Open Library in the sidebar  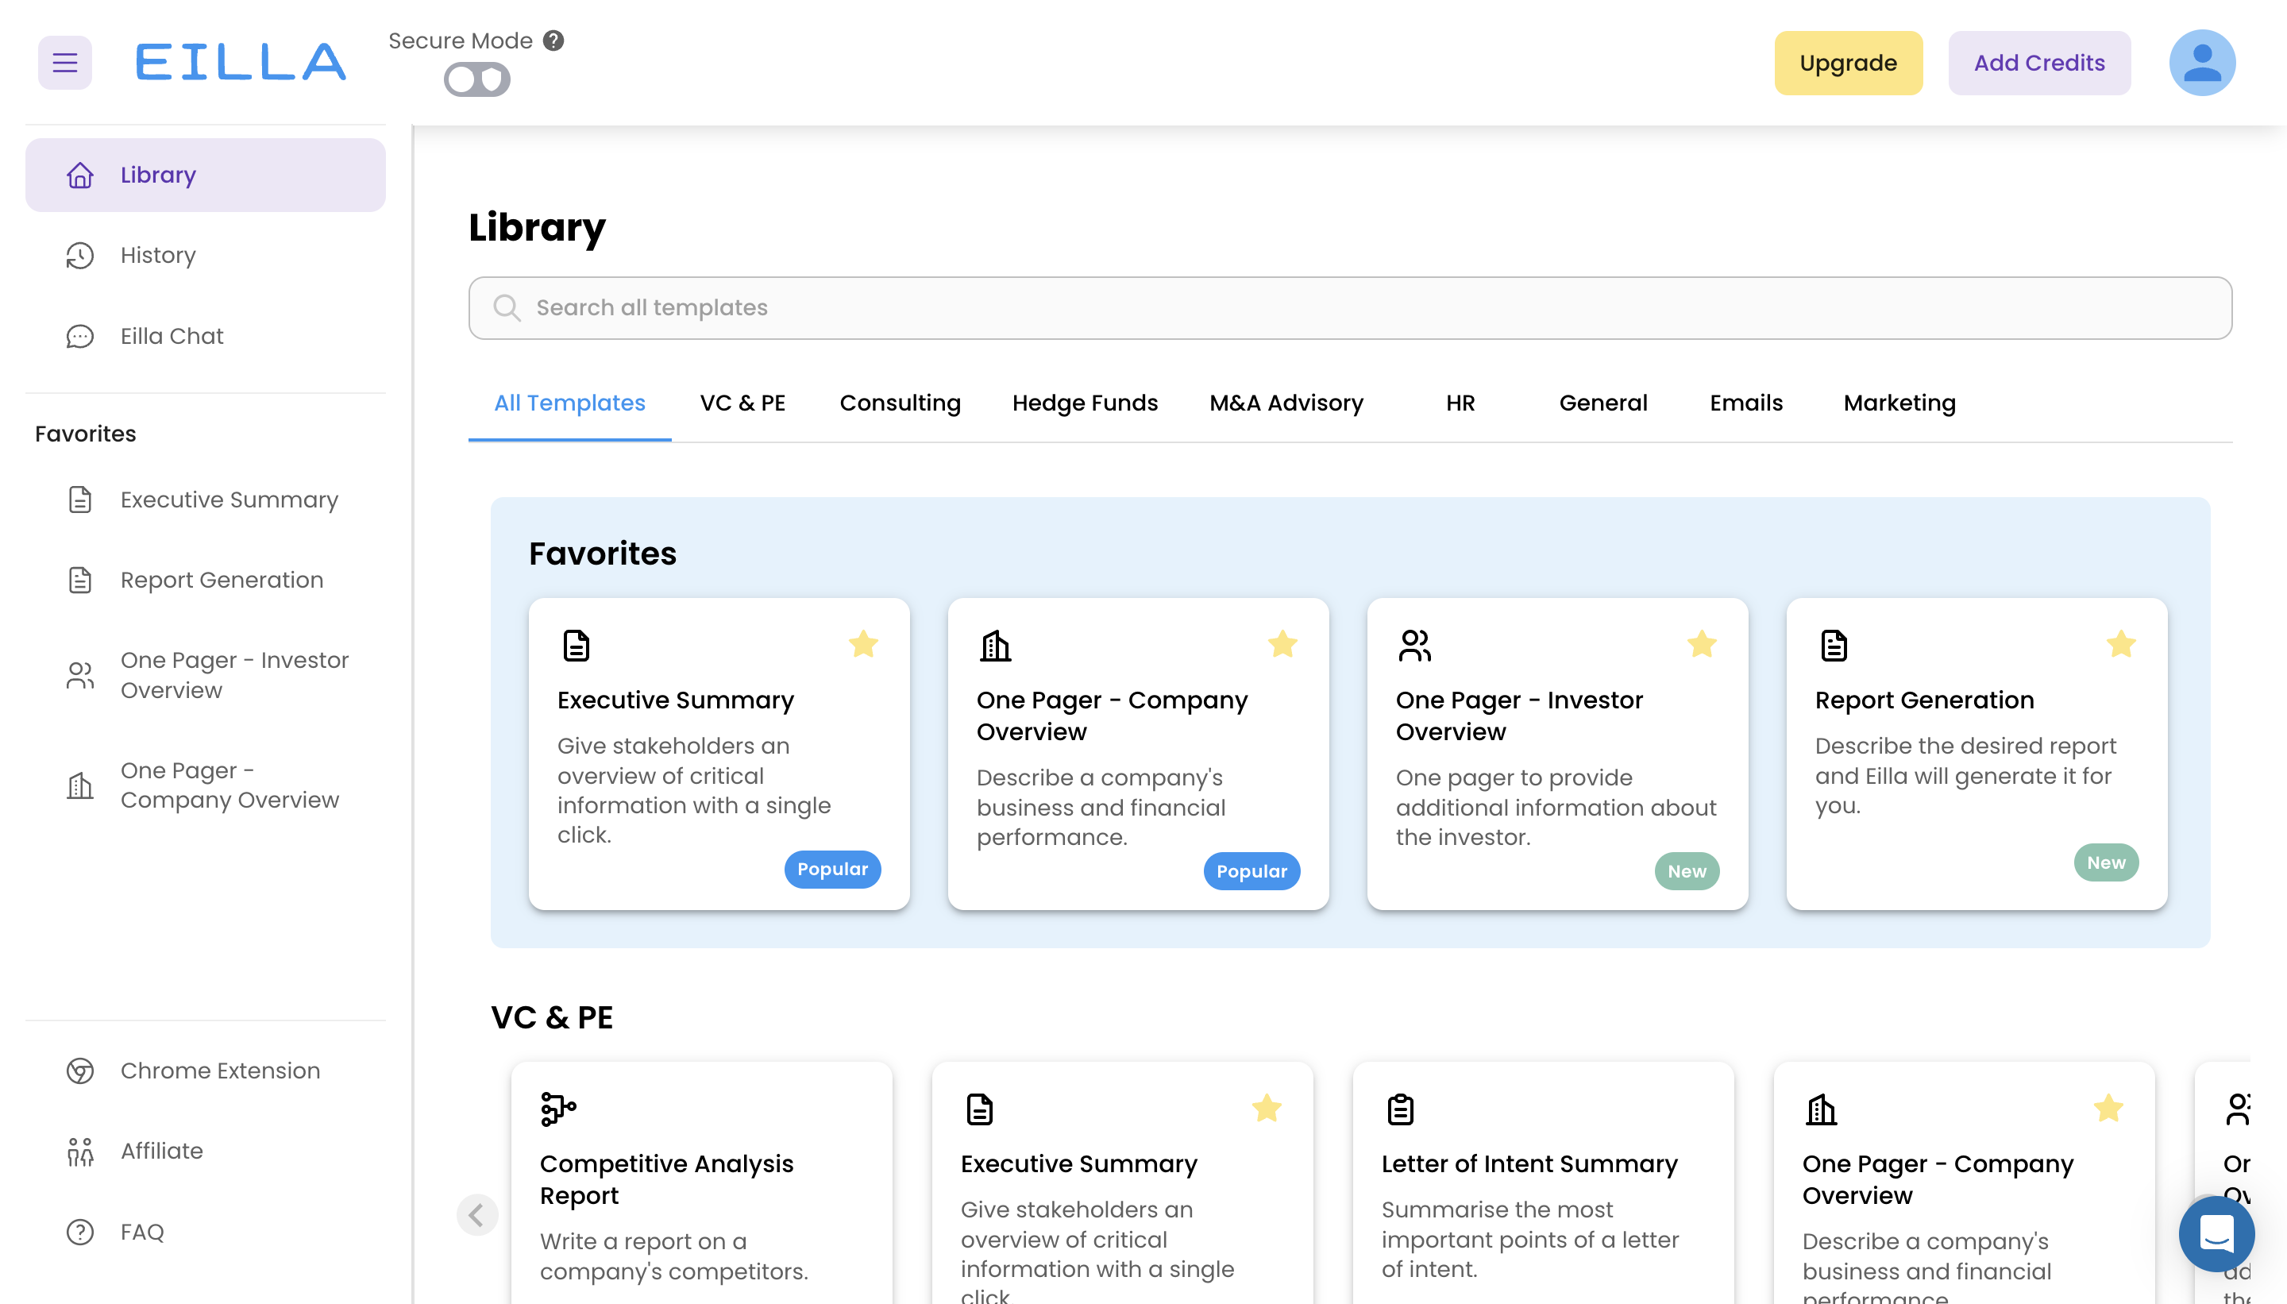pos(205,175)
